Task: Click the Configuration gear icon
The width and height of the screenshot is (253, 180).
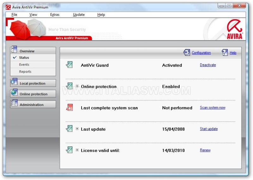Action: (x=187, y=53)
